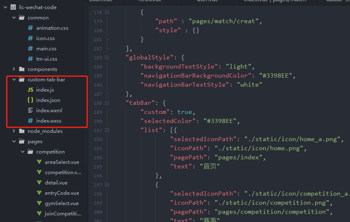Viewport: 350px width, 222px height.
Task: Click the JS icon of index.js
Action: (x=31, y=90)
